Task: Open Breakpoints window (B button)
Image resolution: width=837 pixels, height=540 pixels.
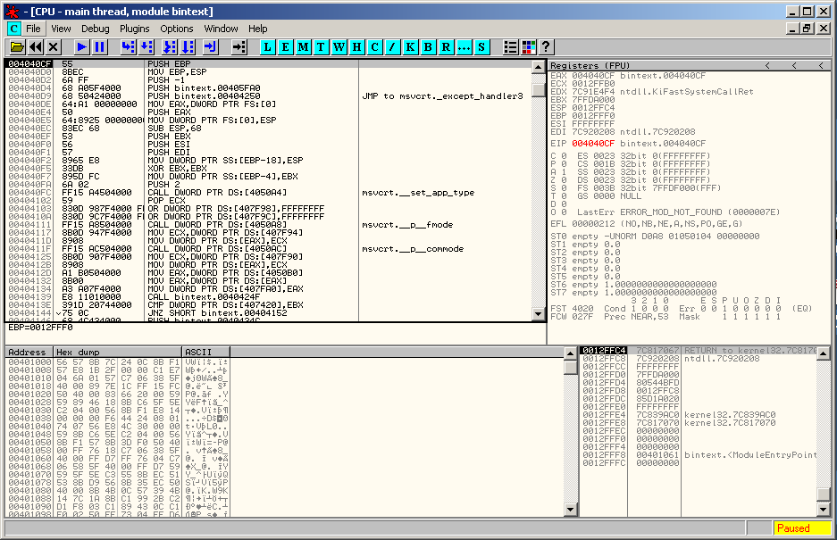Action: [x=428, y=46]
